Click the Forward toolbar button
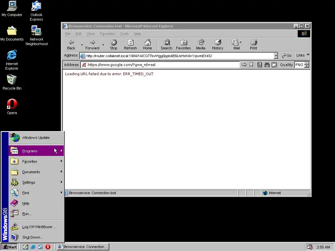 pos(92,44)
